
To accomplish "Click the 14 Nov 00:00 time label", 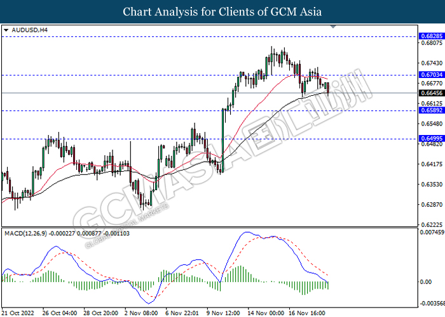I will [x=266, y=313].
